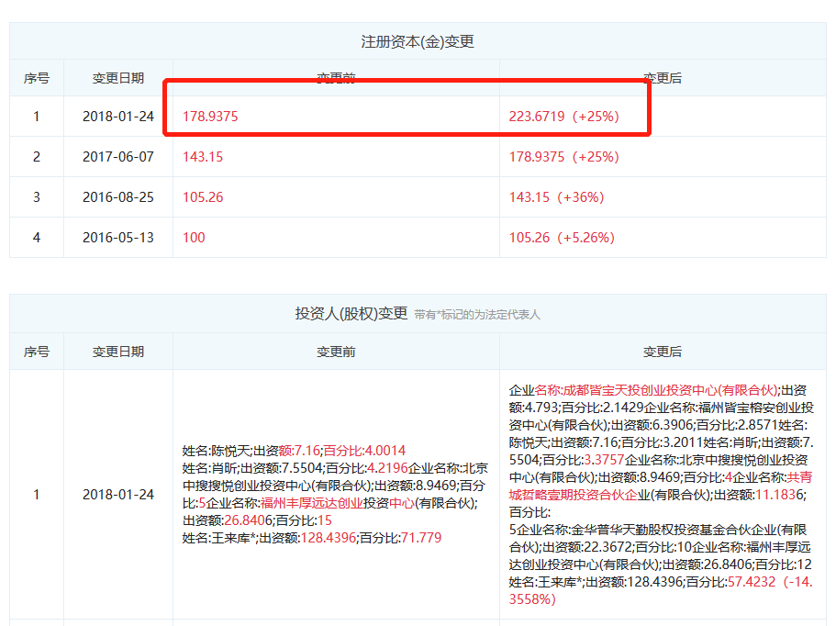Viewport: 836px width, 626px height.
Task: Click the 223.6719 (+25%) value
Action: 564,117
